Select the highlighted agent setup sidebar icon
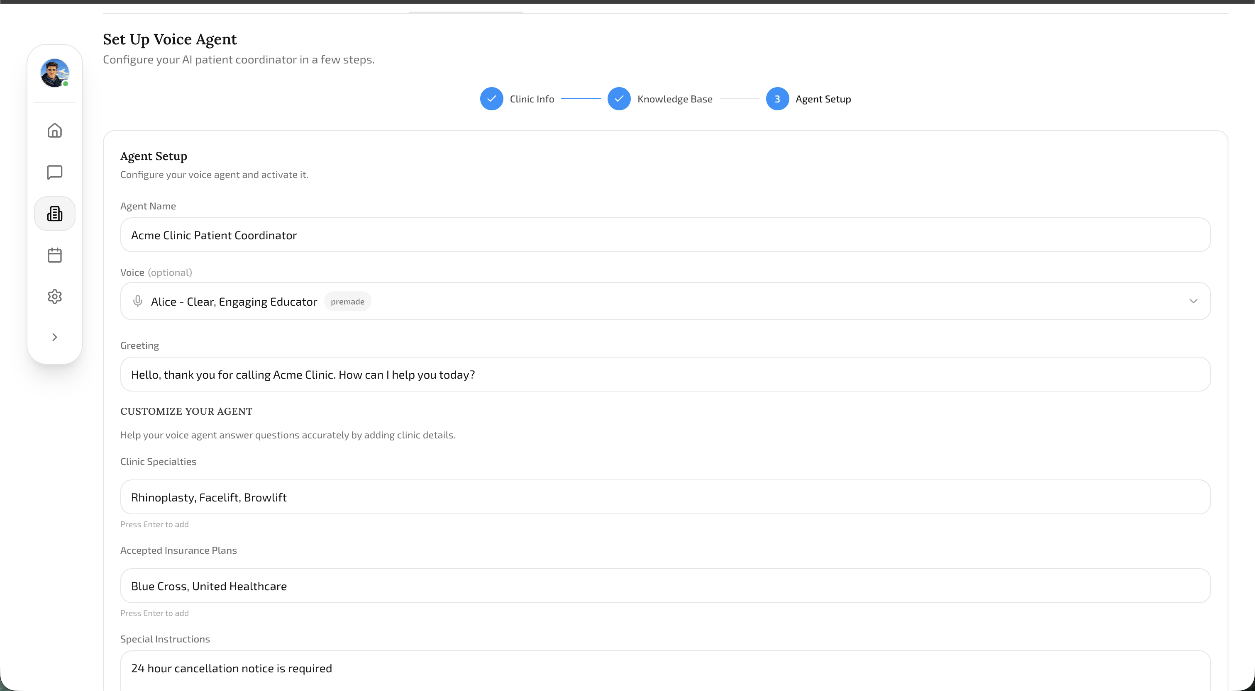This screenshot has height=691, width=1255. click(x=54, y=213)
